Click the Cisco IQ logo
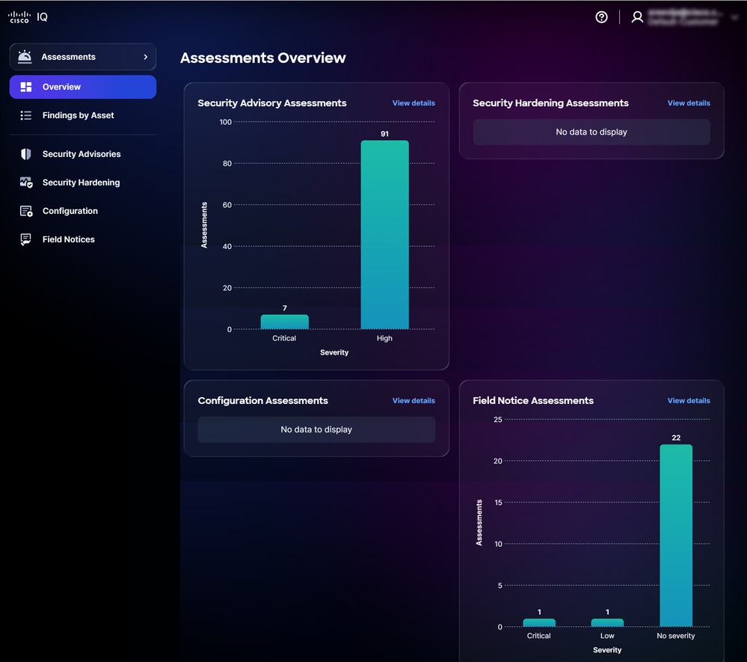This screenshot has height=662, width=747. point(28,17)
